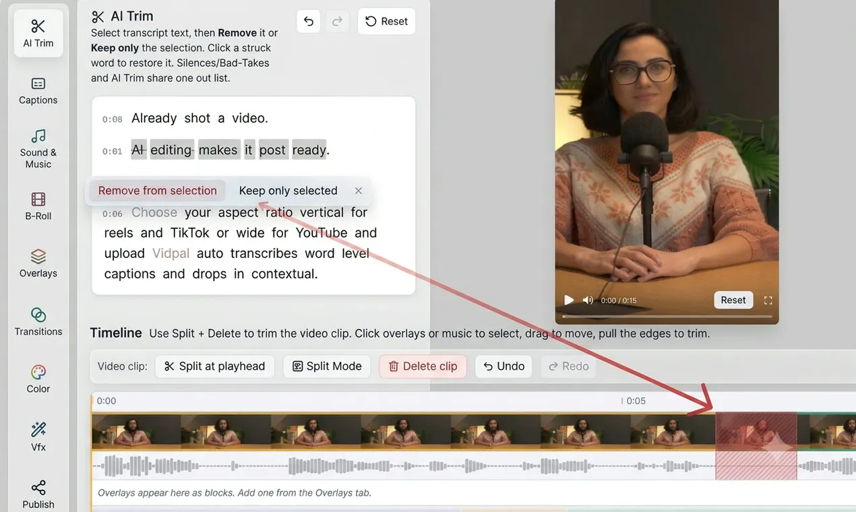Choose Remove from selection in the popup
This screenshot has width=856, height=512.
(157, 191)
